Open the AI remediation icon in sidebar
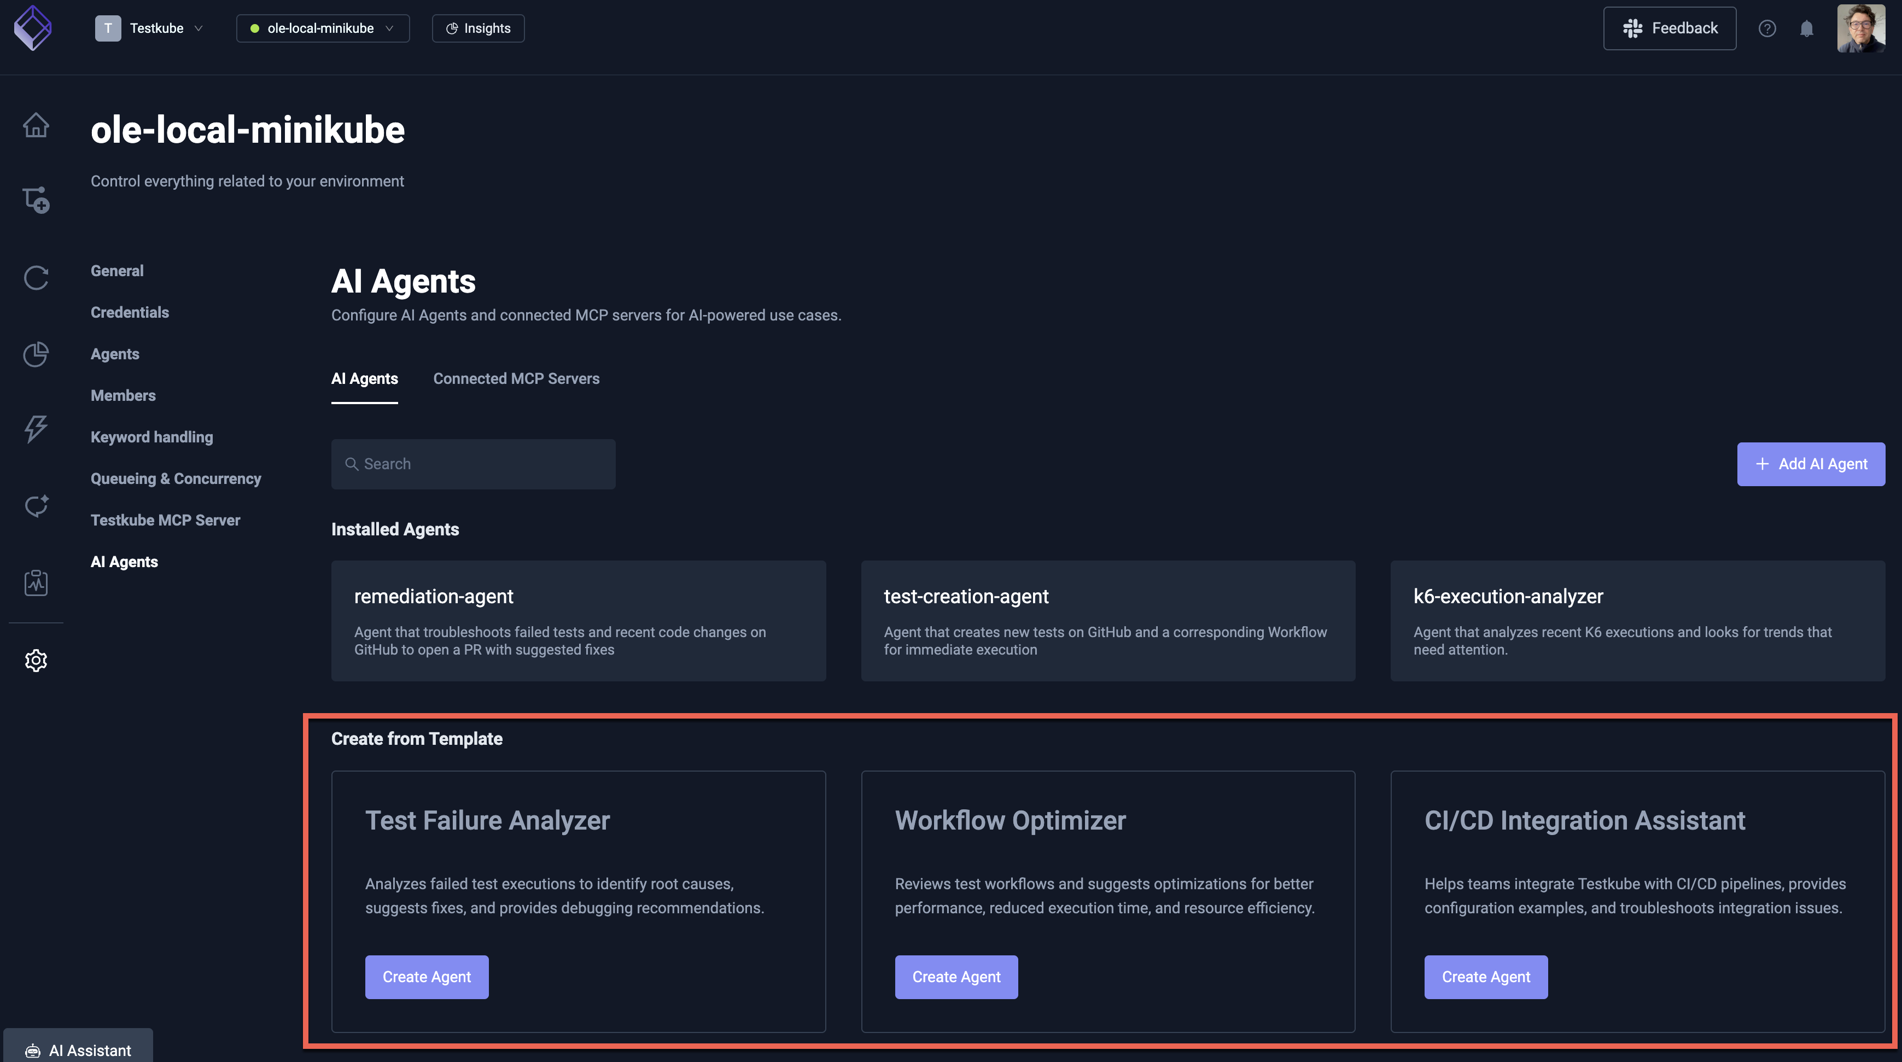Image resolution: width=1902 pixels, height=1062 pixels. point(36,506)
